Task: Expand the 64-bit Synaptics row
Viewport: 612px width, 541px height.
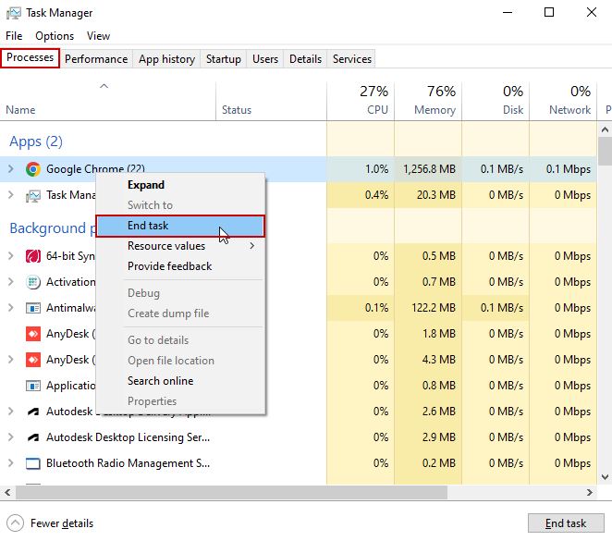Action: click(x=11, y=256)
